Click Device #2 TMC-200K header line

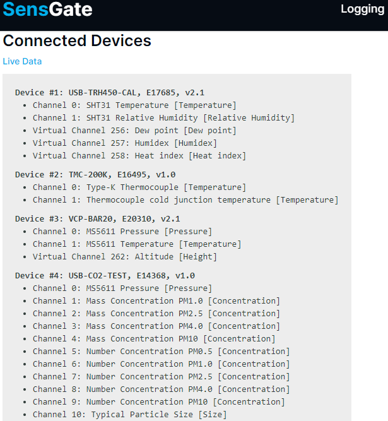(x=95, y=174)
